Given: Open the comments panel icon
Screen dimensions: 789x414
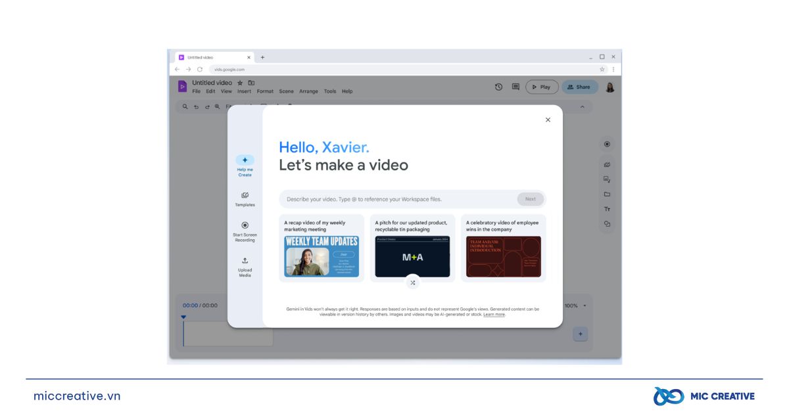Looking at the screenshot, I should [x=515, y=87].
